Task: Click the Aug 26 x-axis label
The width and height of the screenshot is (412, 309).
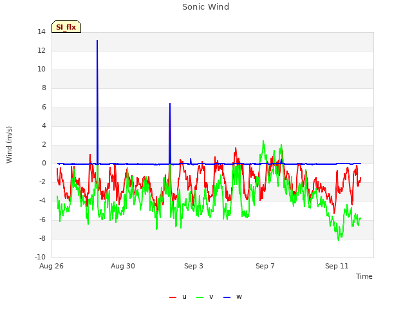Action: 51,266
